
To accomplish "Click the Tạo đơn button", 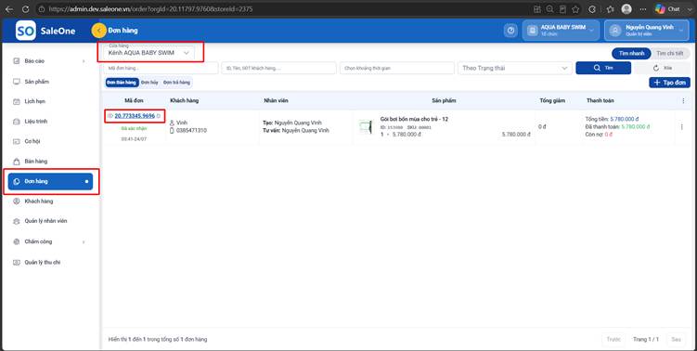I will pos(670,83).
